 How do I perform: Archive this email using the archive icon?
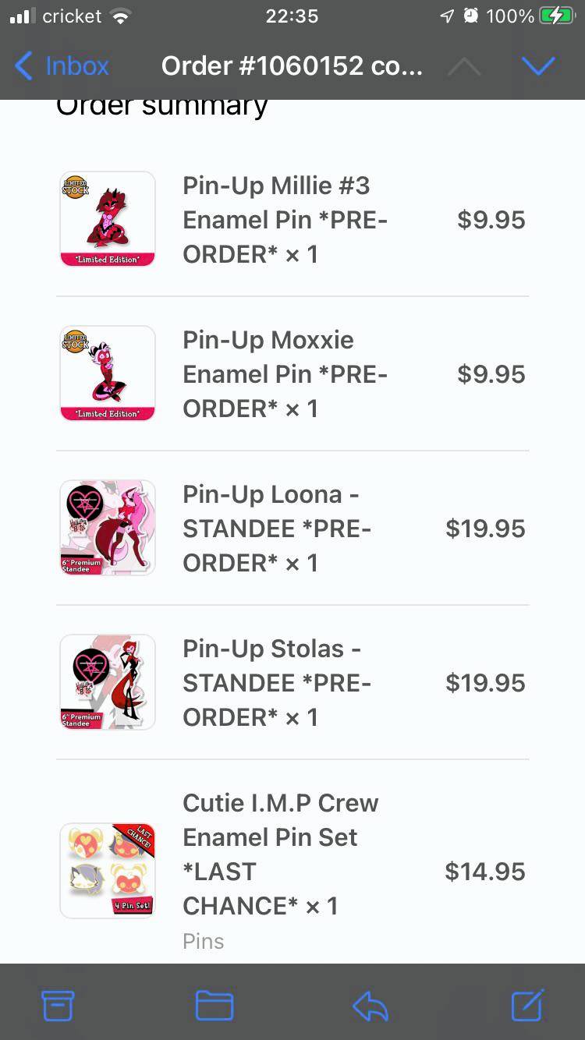coord(58,1006)
